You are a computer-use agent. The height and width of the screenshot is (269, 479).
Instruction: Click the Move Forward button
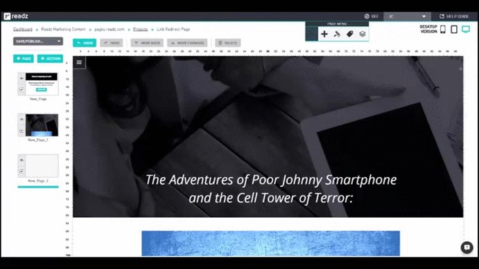187,43
